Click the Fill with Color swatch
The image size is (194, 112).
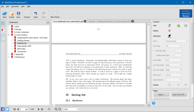point(178,51)
